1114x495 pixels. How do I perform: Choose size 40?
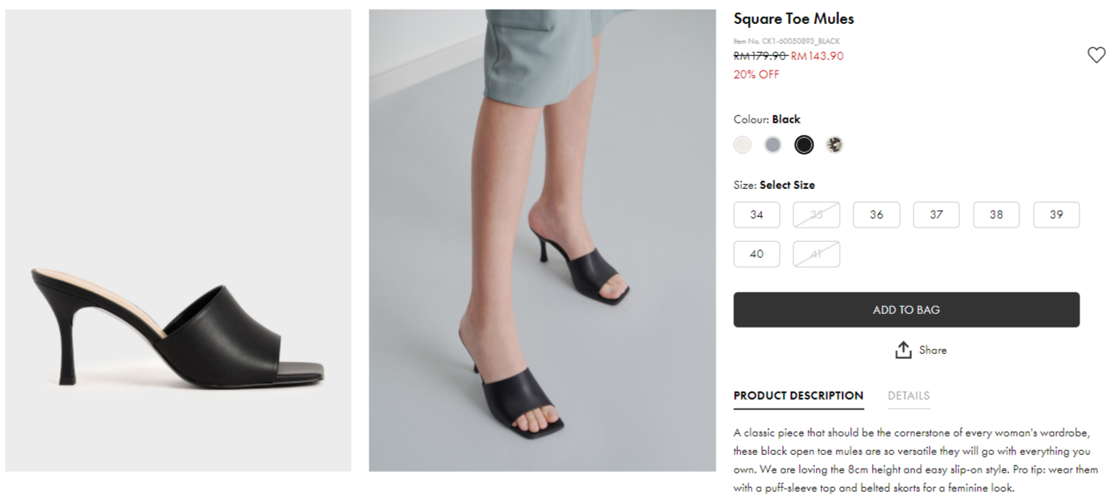tap(757, 254)
